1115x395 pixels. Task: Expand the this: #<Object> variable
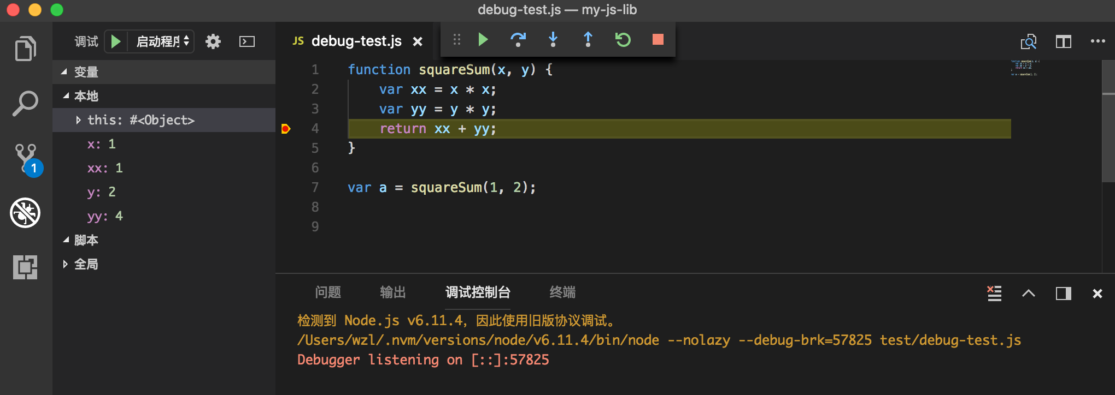[x=79, y=120]
